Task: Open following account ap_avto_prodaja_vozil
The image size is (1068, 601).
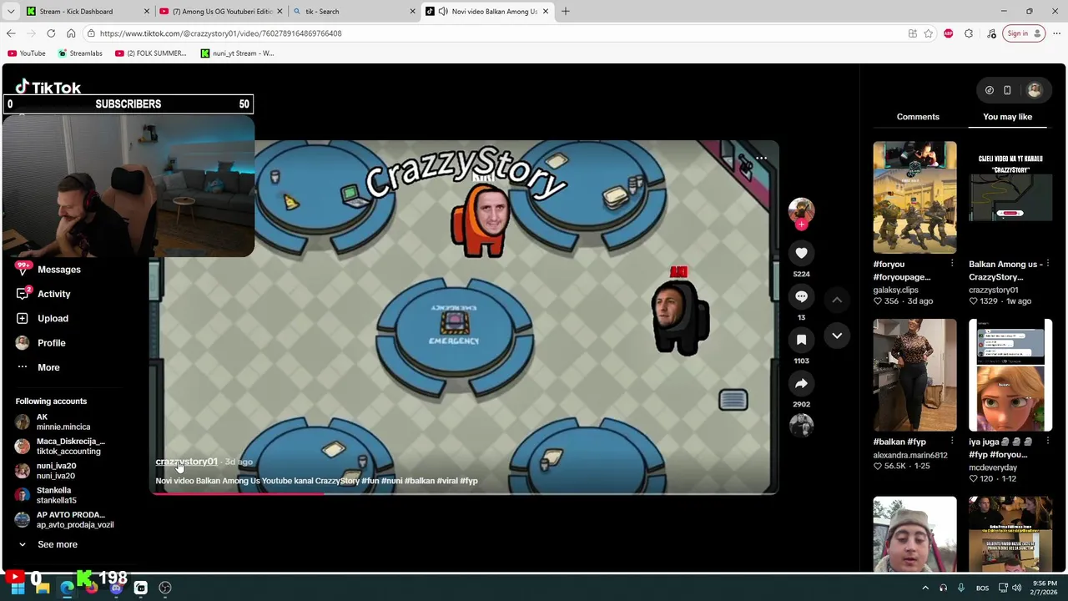Action: pos(64,520)
